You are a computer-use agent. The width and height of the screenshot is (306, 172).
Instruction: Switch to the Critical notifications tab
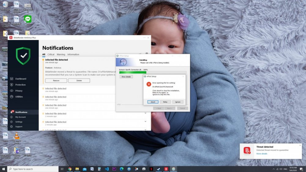[x=51, y=54]
